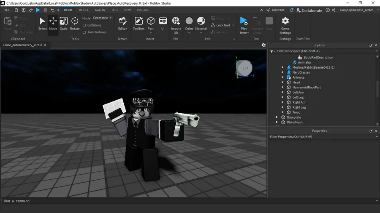Open the Terrain Editor
The image size is (380, 213).
[x=122, y=24]
